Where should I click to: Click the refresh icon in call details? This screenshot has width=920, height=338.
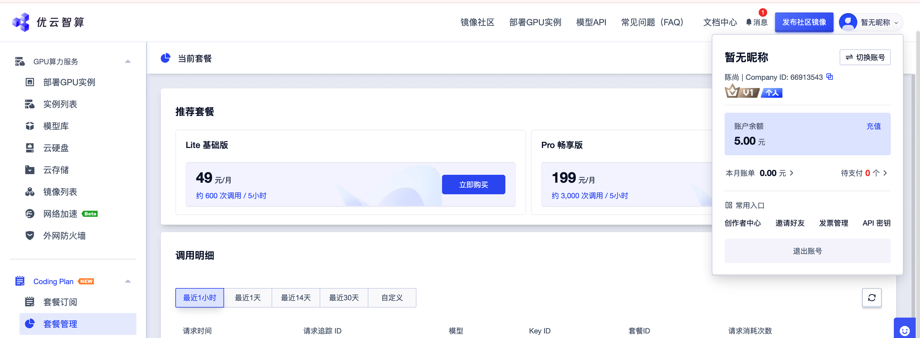(871, 298)
